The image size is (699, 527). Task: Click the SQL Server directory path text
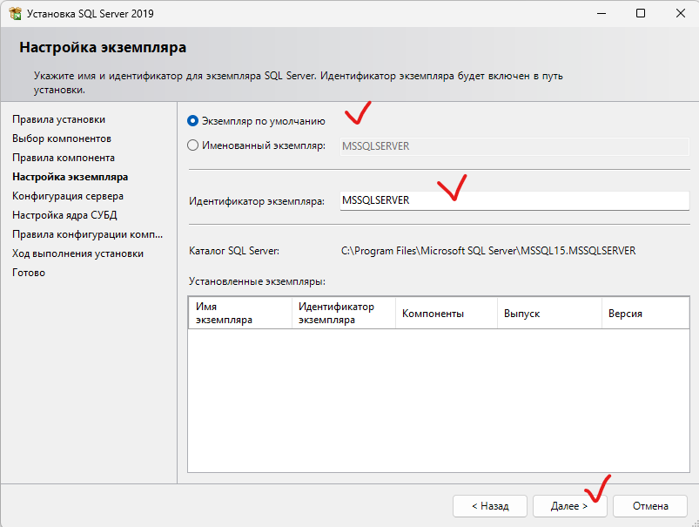tap(488, 251)
